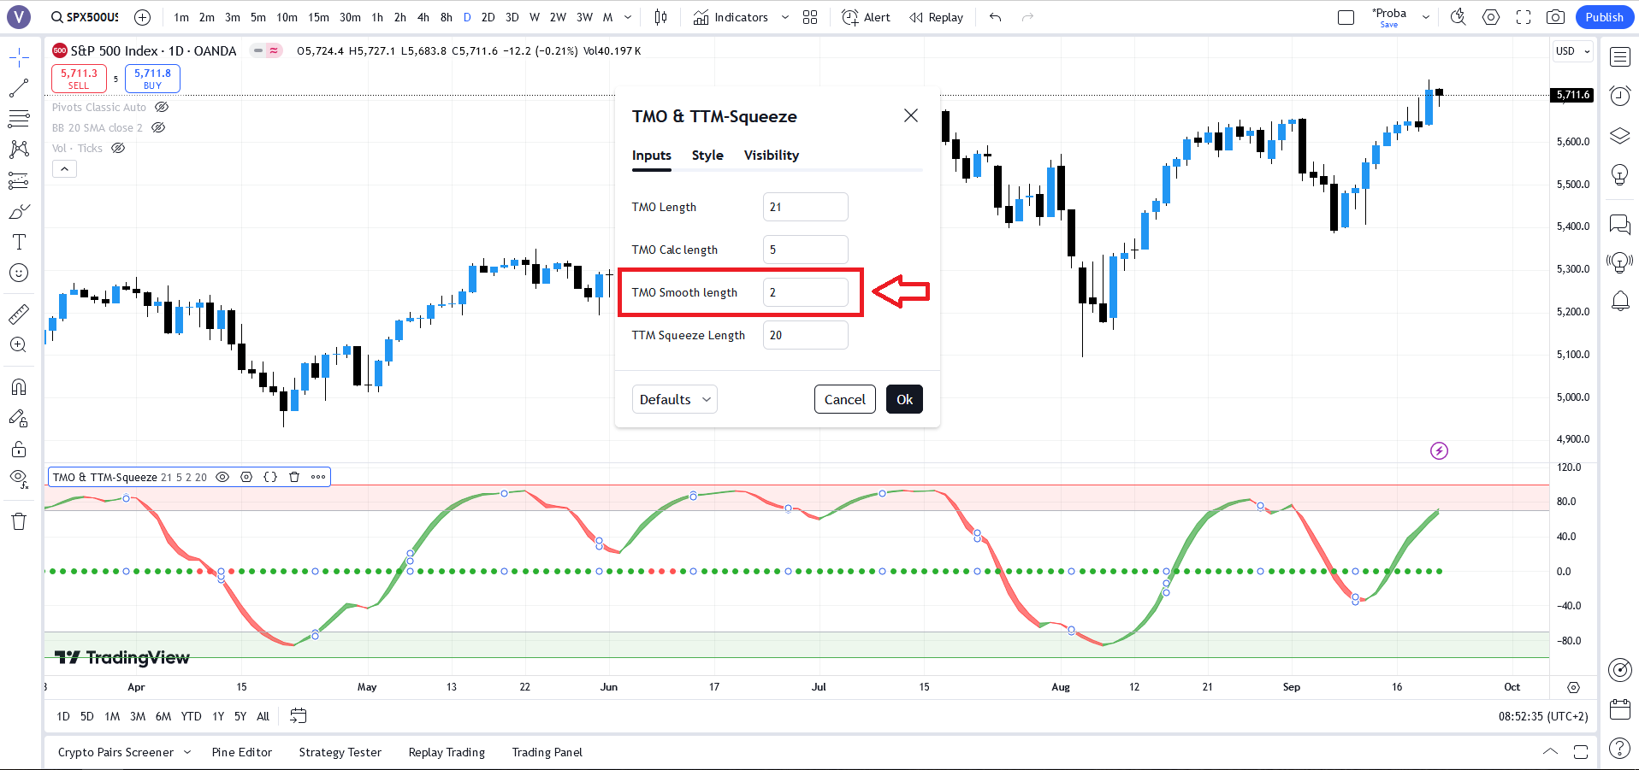The height and width of the screenshot is (770, 1639).
Task: Open TMO & TTM-Squeeze source code braces
Action: pos(270,477)
